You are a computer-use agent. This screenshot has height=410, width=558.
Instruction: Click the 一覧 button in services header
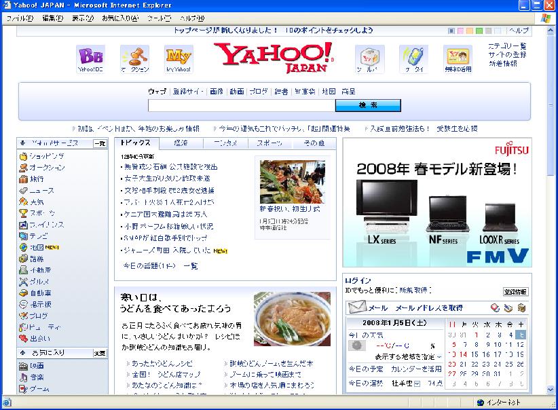pyautogui.click(x=100, y=143)
